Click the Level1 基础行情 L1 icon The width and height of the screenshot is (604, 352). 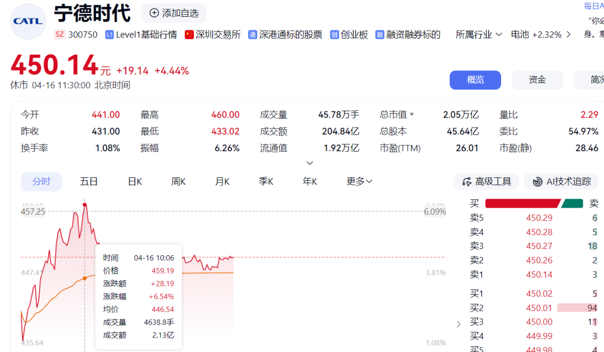tap(110, 35)
